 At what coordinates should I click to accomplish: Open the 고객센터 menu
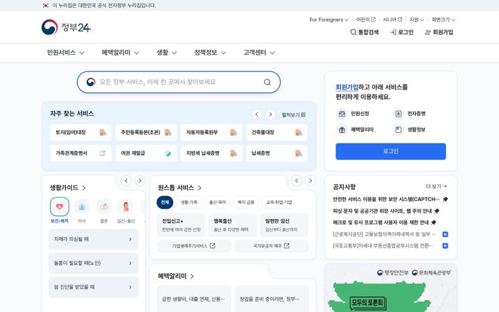coord(259,53)
